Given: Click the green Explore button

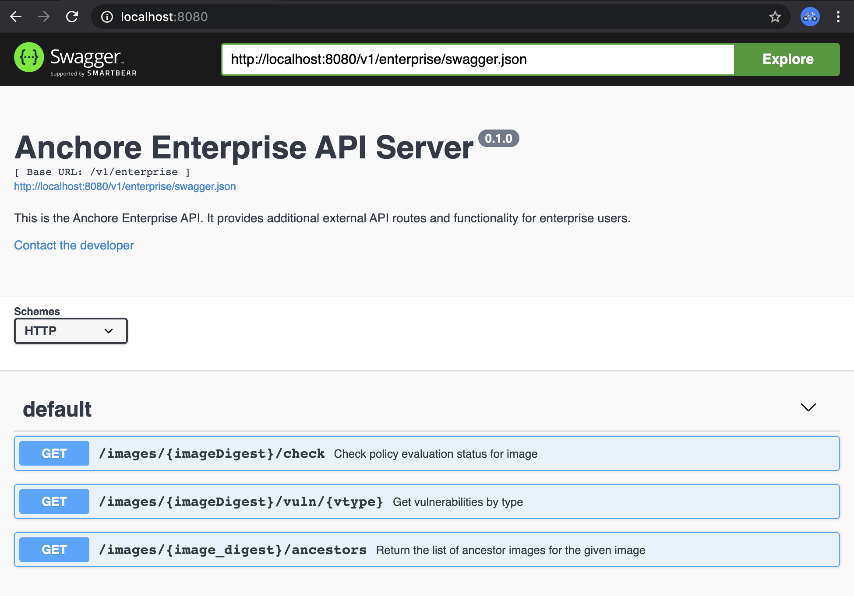Looking at the screenshot, I should (x=787, y=59).
